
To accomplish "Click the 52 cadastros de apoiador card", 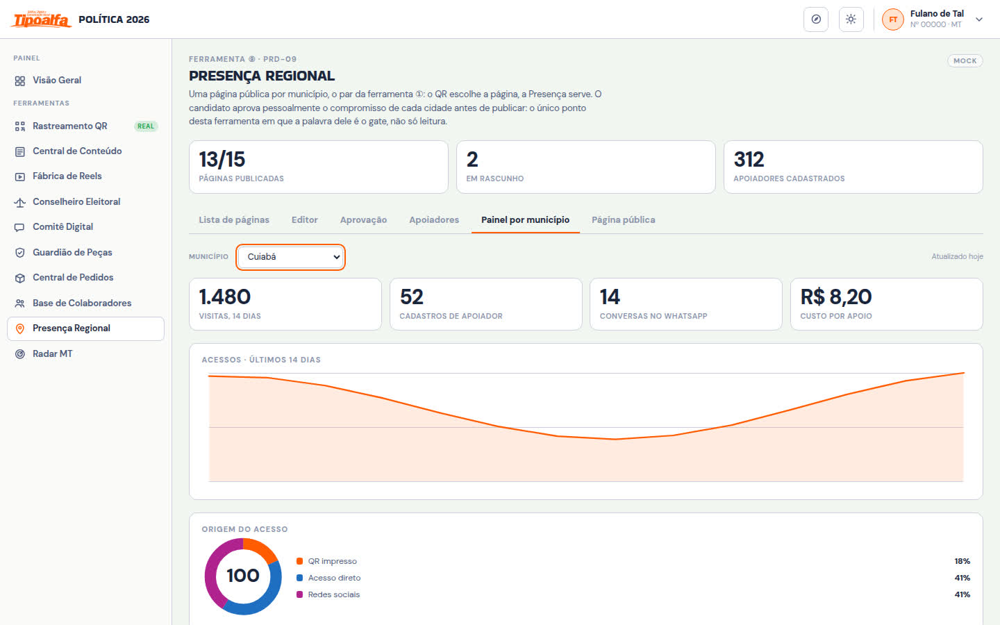I will click(486, 304).
